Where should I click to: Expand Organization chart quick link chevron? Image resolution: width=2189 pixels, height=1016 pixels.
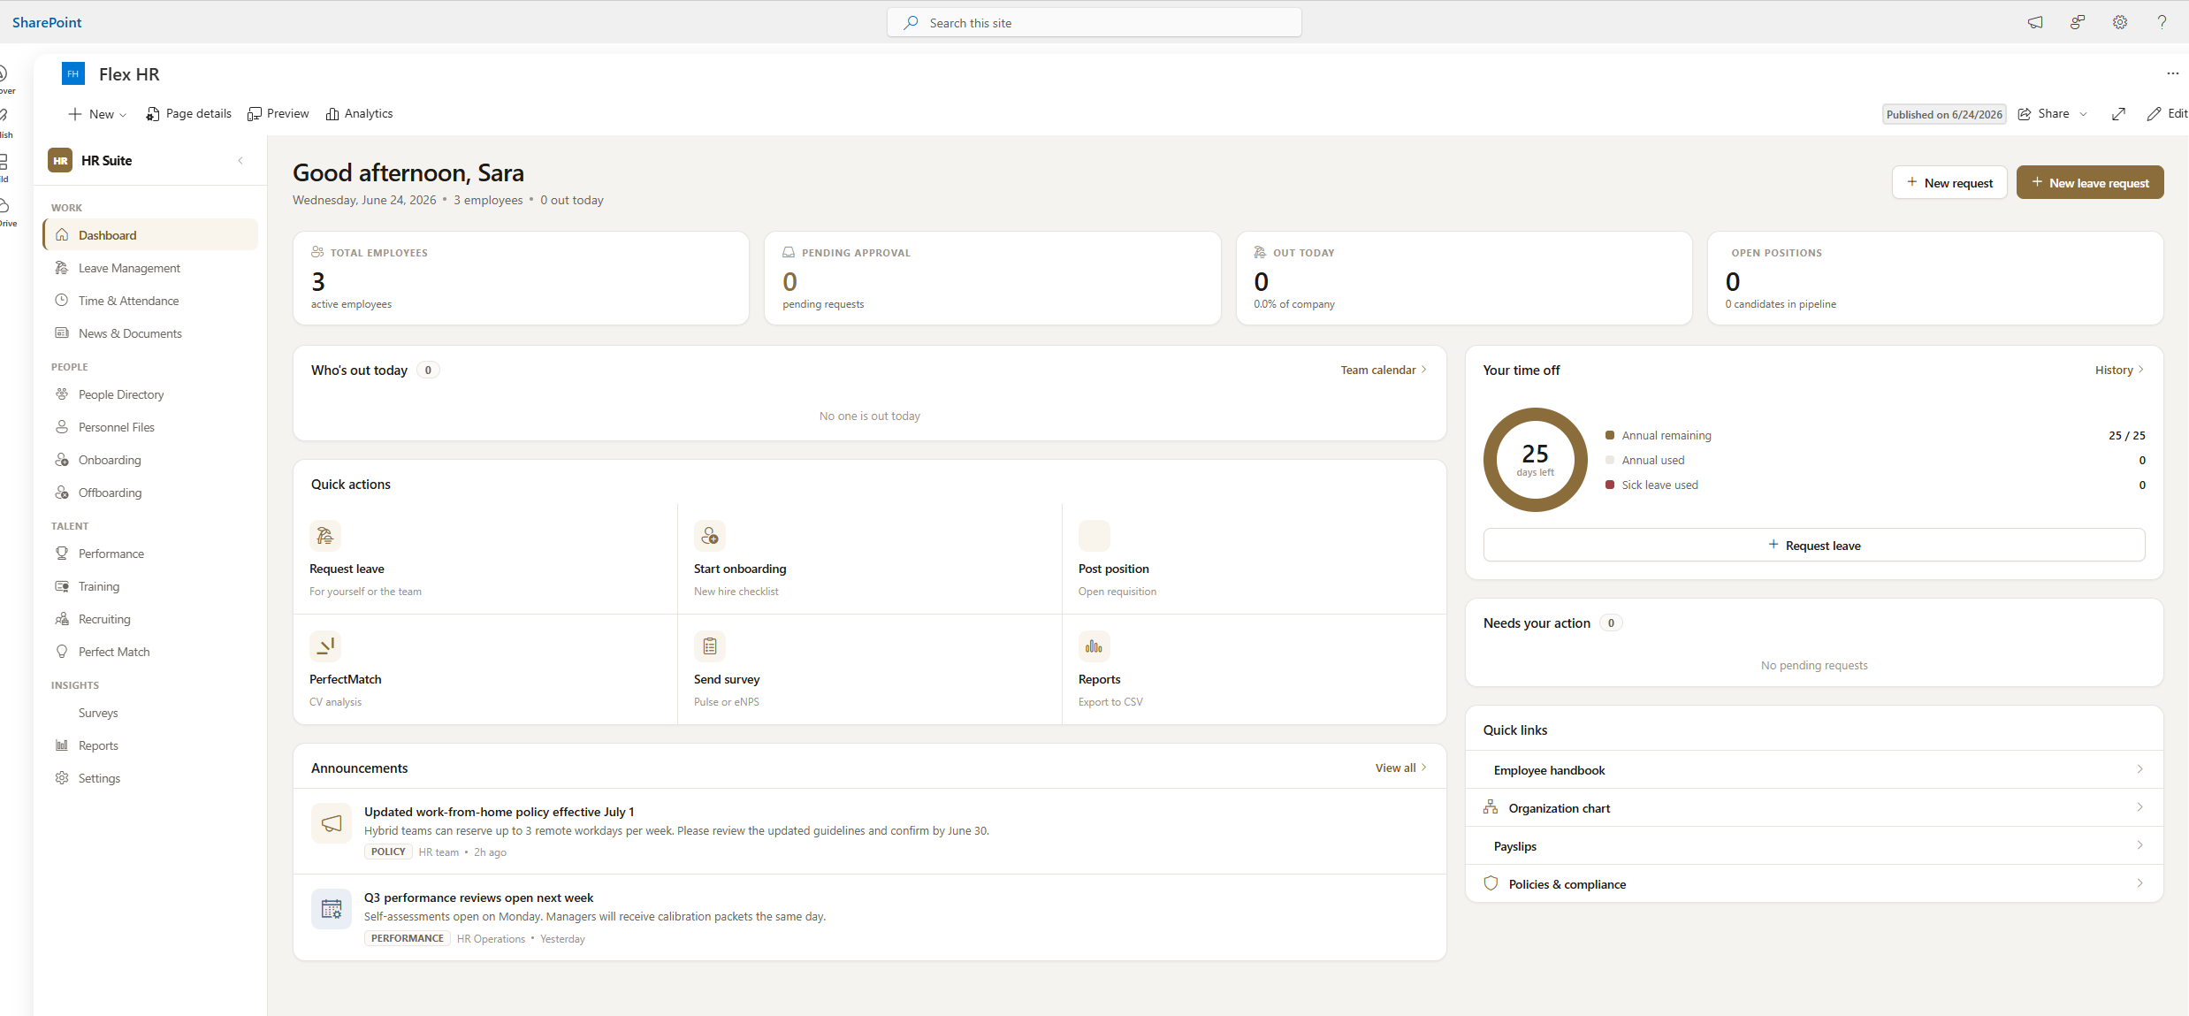click(2139, 807)
